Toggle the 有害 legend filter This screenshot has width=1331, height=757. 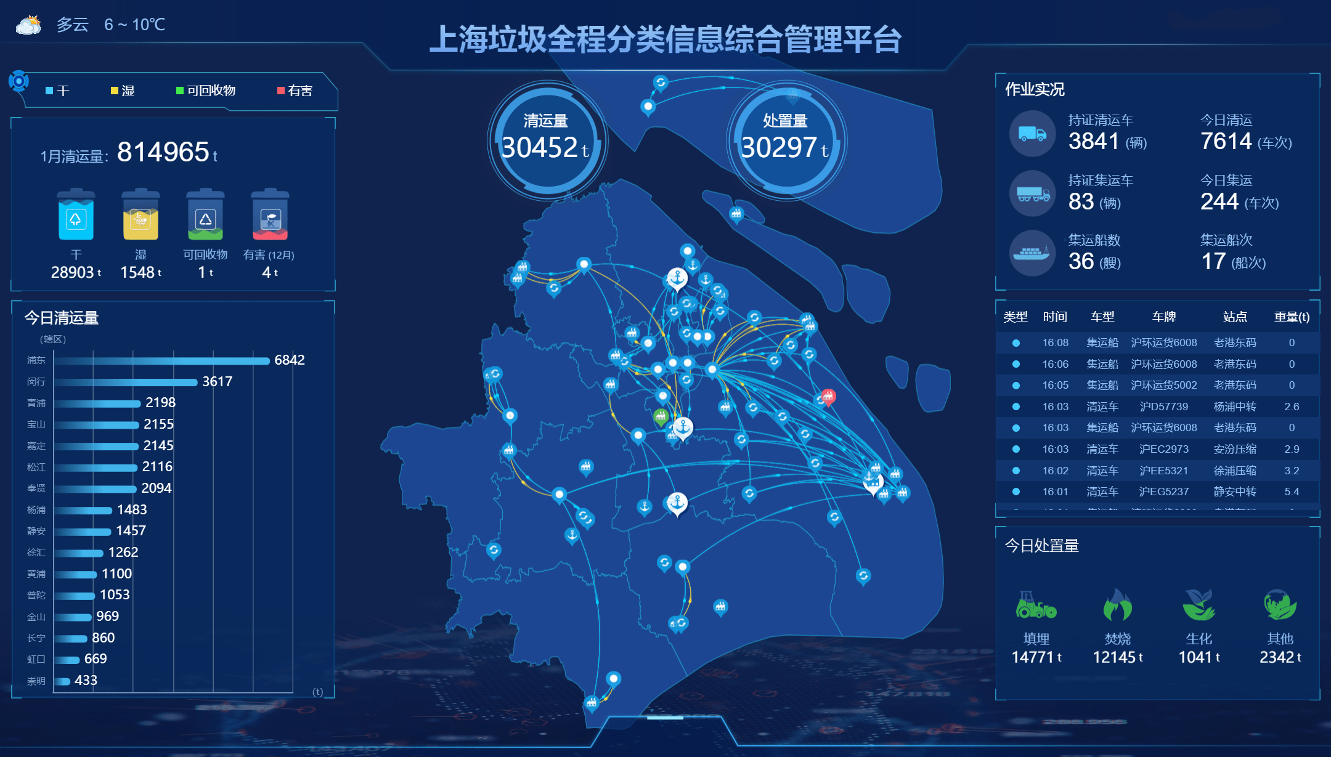[x=295, y=91]
